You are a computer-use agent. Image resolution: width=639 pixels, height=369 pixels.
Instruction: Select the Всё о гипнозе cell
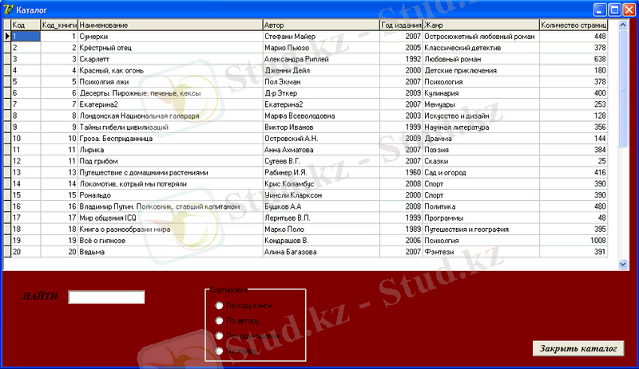pos(170,241)
